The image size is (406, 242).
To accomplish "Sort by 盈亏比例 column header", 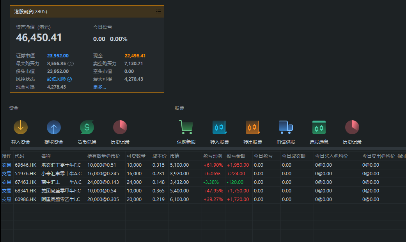I will tap(213, 156).
